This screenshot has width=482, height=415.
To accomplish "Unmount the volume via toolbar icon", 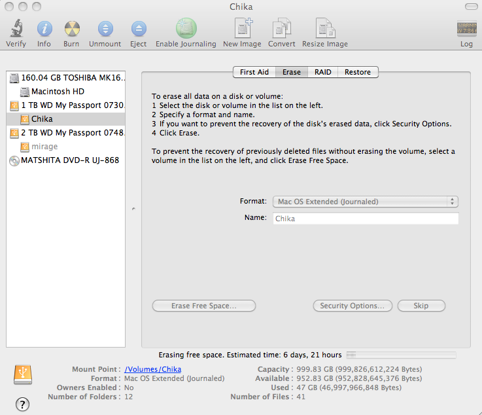I will (105, 29).
